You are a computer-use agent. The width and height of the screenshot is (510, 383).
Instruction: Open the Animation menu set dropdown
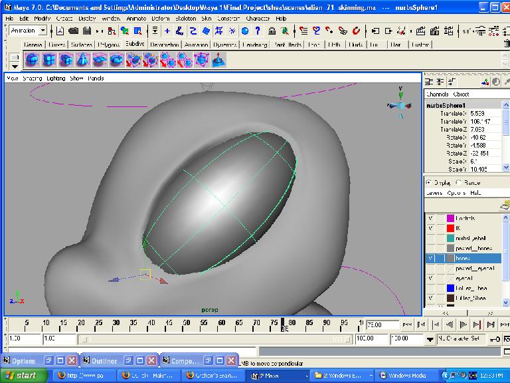coord(42,31)
